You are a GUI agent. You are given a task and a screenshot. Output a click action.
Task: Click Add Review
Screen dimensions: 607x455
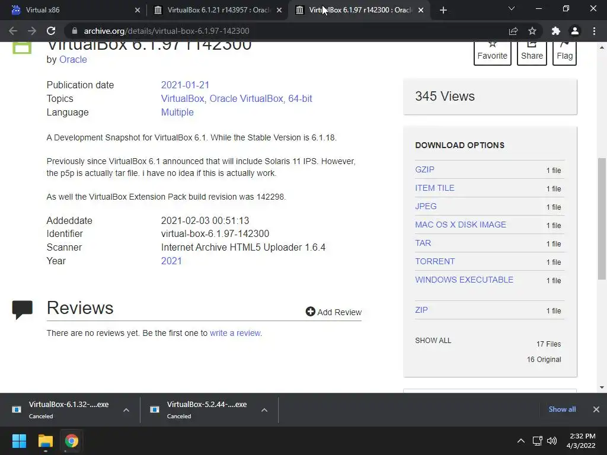pyautogui.click(x=333, y=312)
